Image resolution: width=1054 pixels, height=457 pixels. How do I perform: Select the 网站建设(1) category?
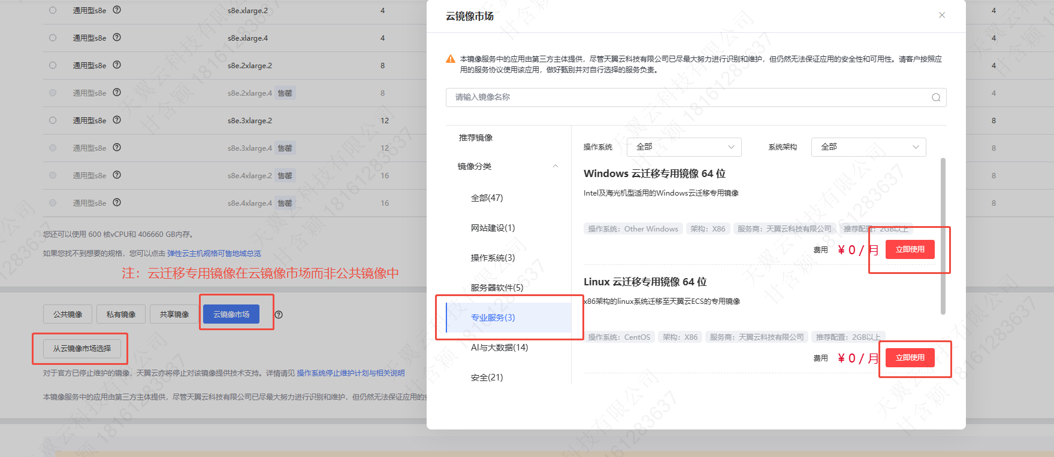pos(493,228)
